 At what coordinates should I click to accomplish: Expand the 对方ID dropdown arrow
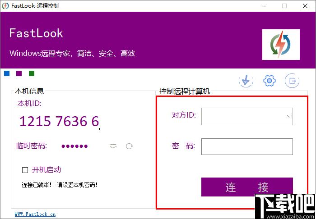point(289,116)
